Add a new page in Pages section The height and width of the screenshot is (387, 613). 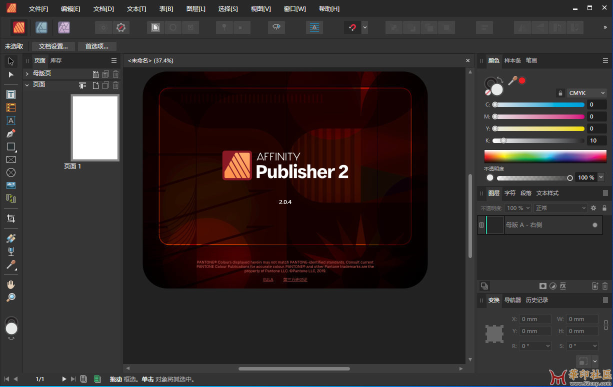pos(95,85)
